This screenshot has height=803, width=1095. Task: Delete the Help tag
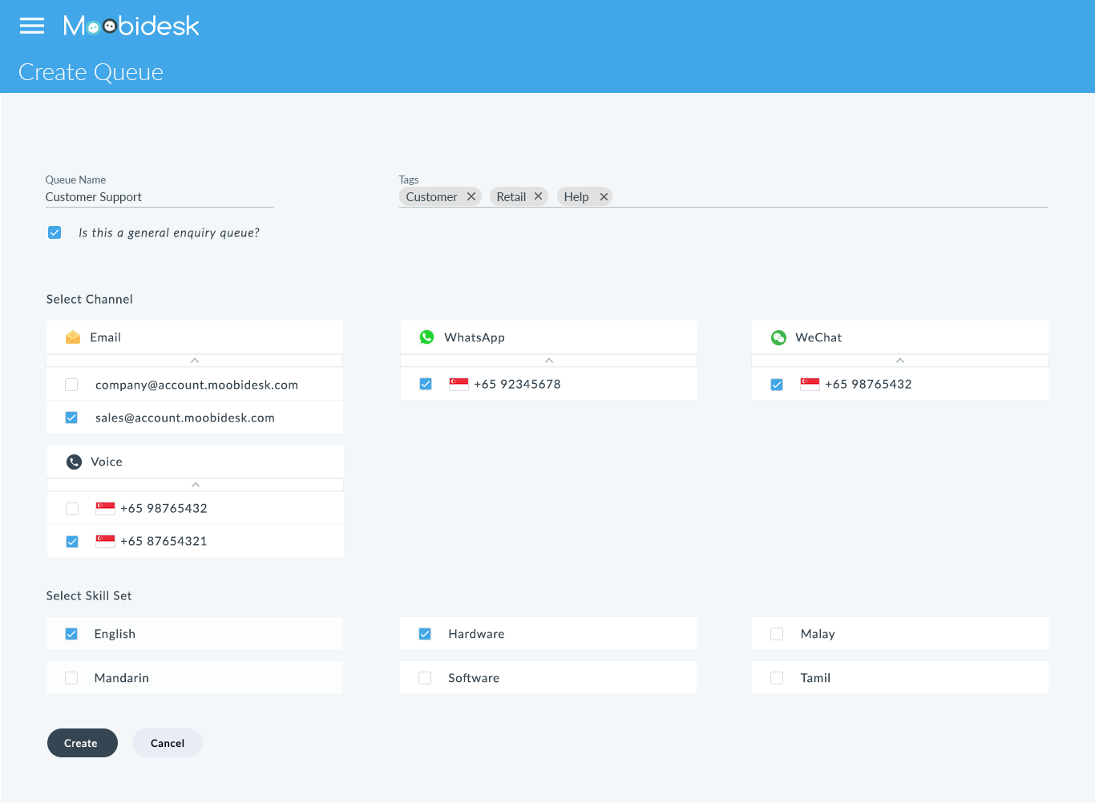(x=604, y=196)
